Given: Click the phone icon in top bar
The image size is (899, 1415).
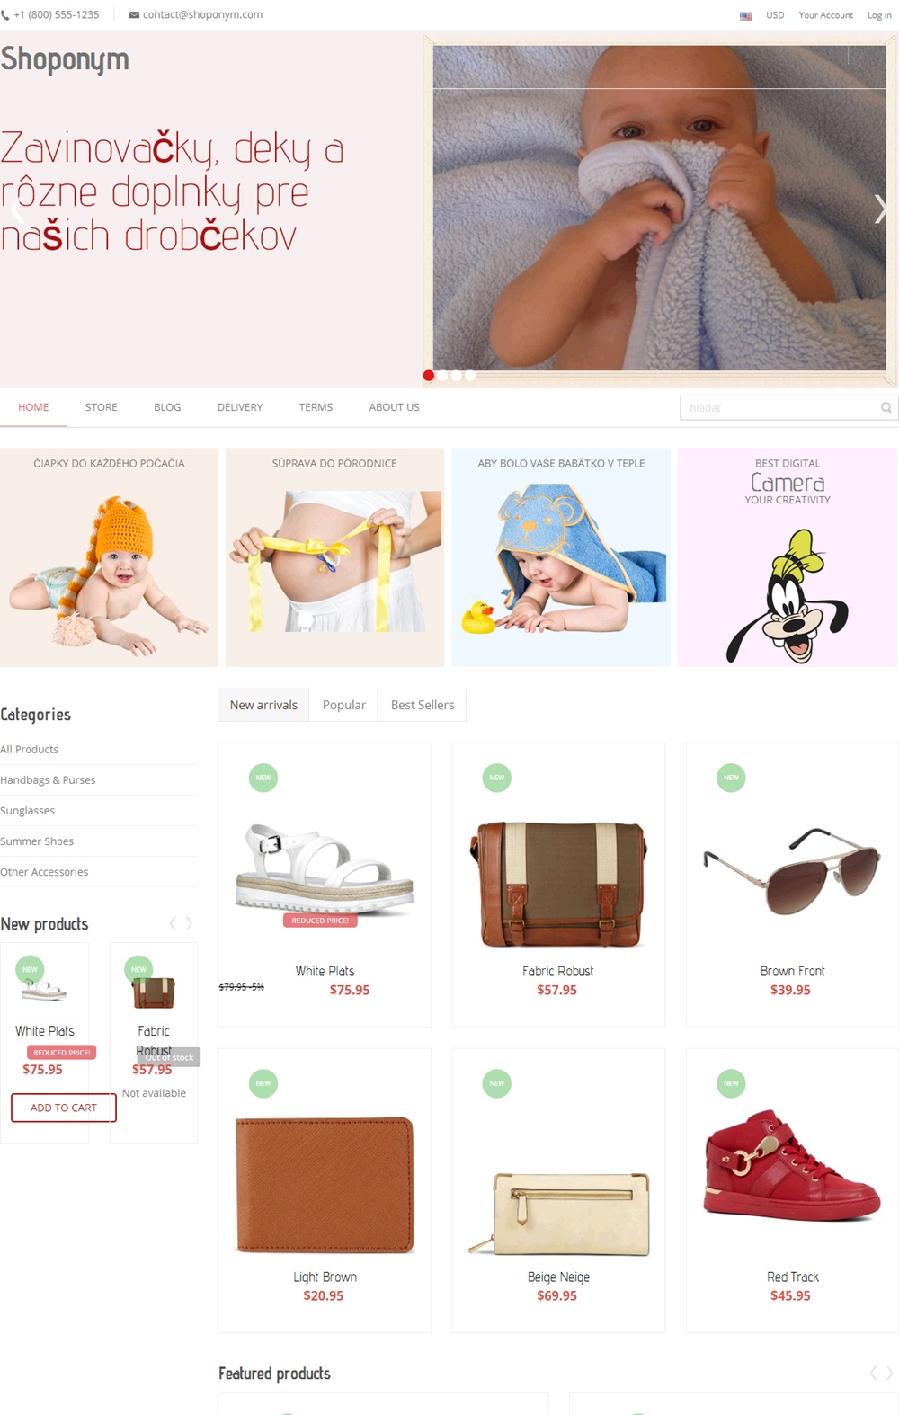Looking at the screenshot, I should pos(5,15).
